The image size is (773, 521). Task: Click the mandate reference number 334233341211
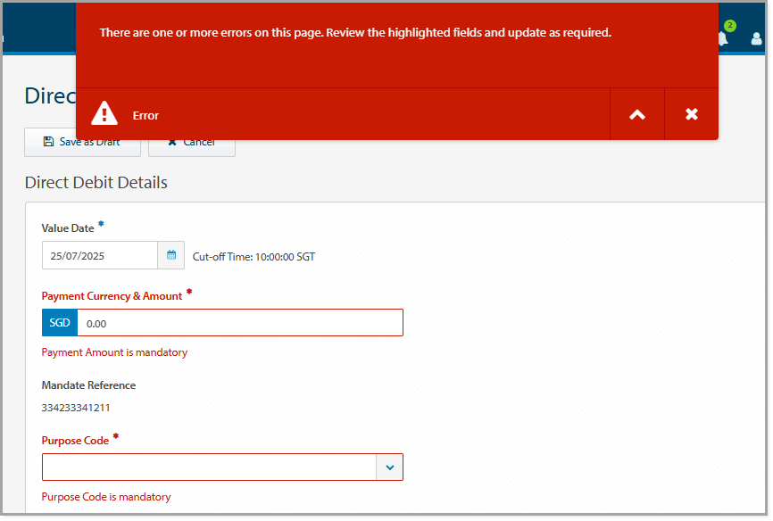76,408
